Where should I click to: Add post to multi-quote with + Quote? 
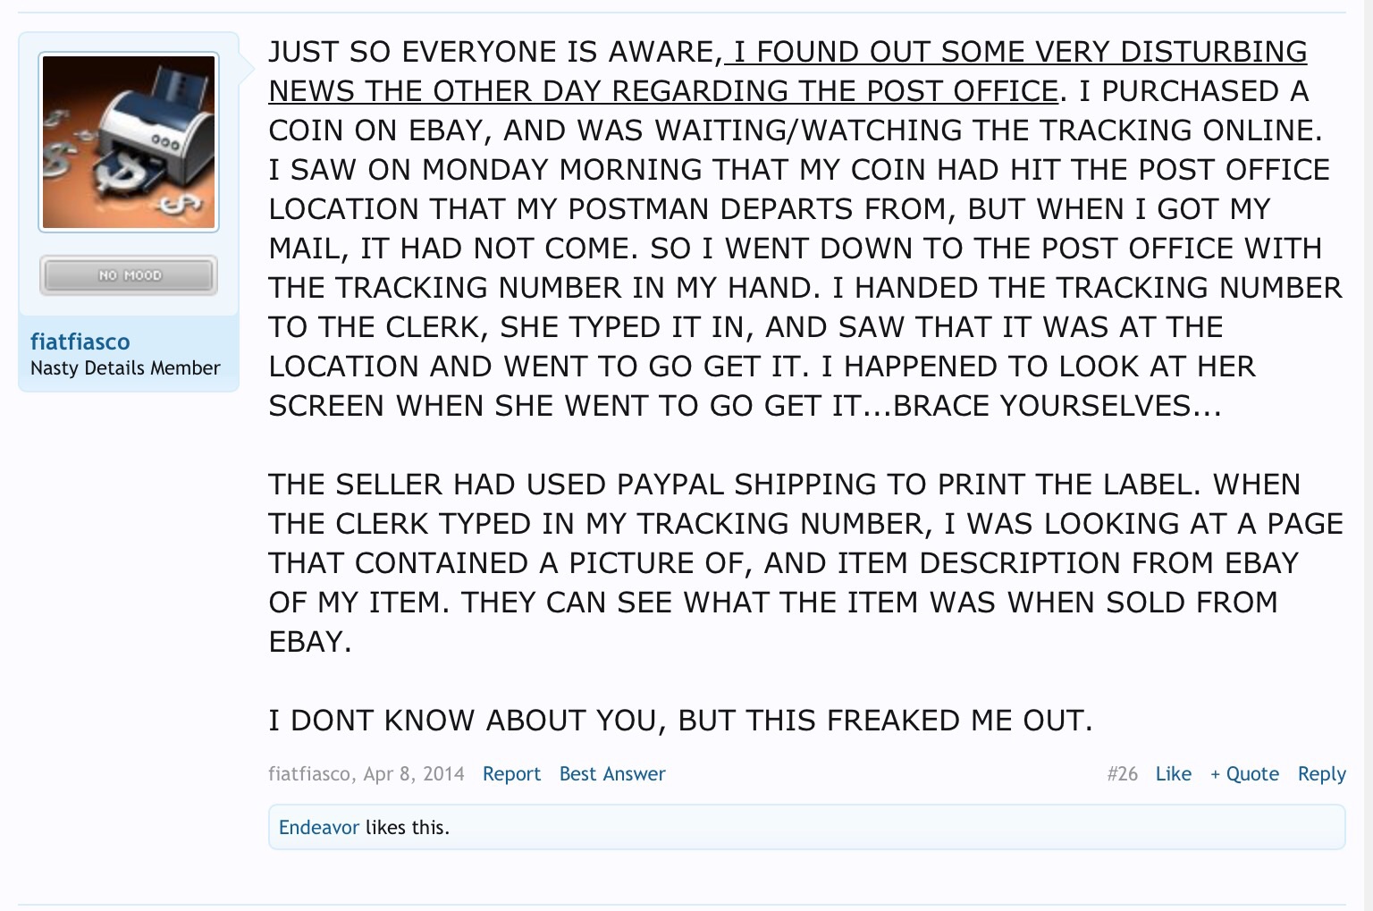coord(1244,774)
